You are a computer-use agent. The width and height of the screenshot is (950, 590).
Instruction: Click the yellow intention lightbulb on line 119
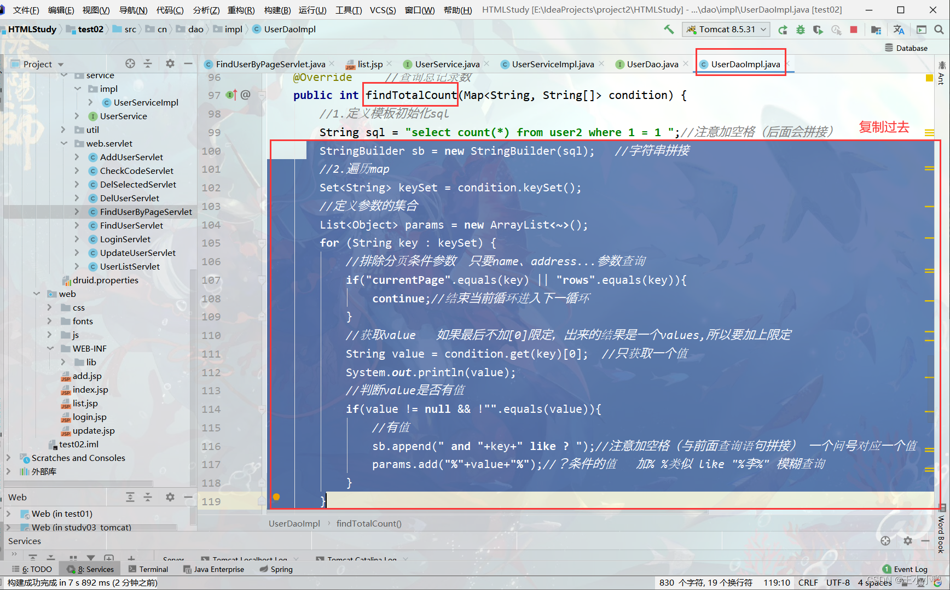[x=276, y=497]
